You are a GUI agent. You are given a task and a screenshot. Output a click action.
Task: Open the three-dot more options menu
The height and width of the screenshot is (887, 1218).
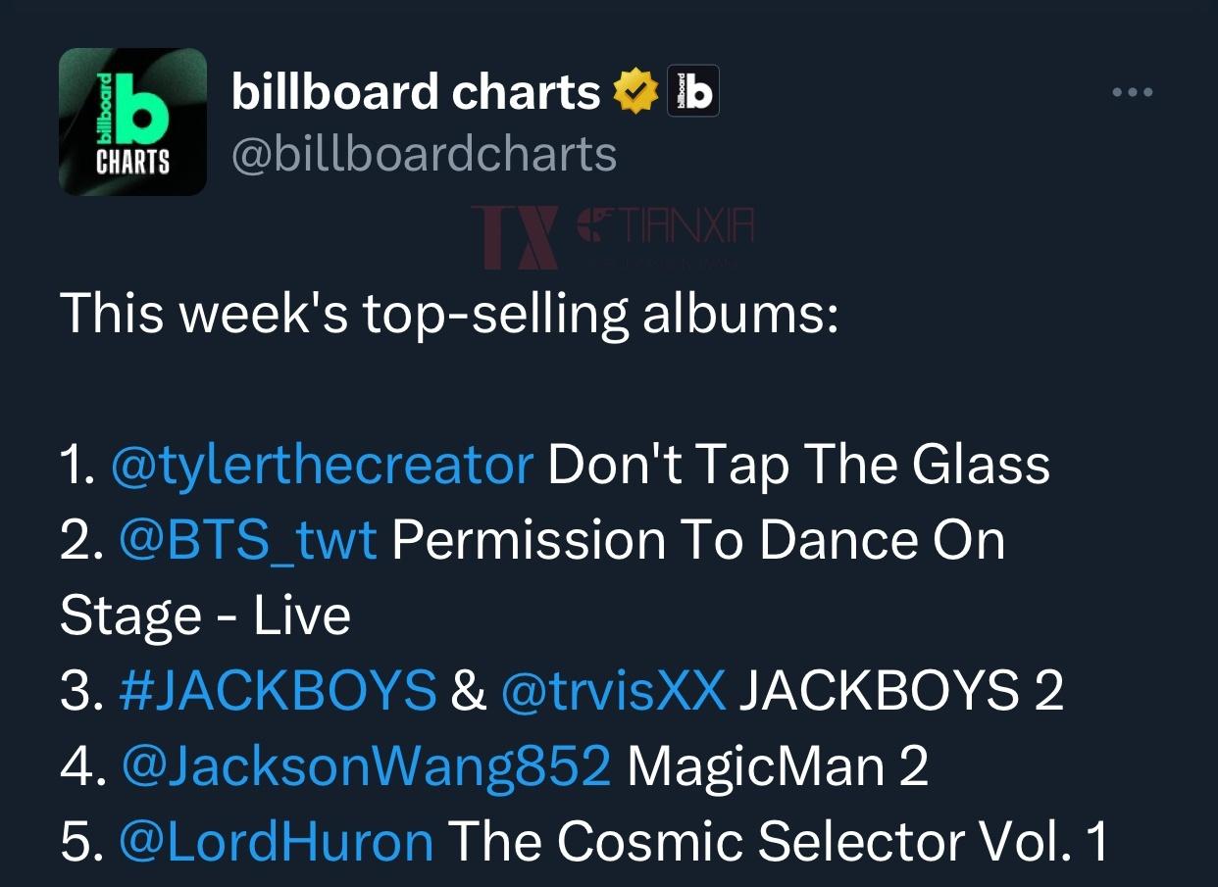point(1133,93)
